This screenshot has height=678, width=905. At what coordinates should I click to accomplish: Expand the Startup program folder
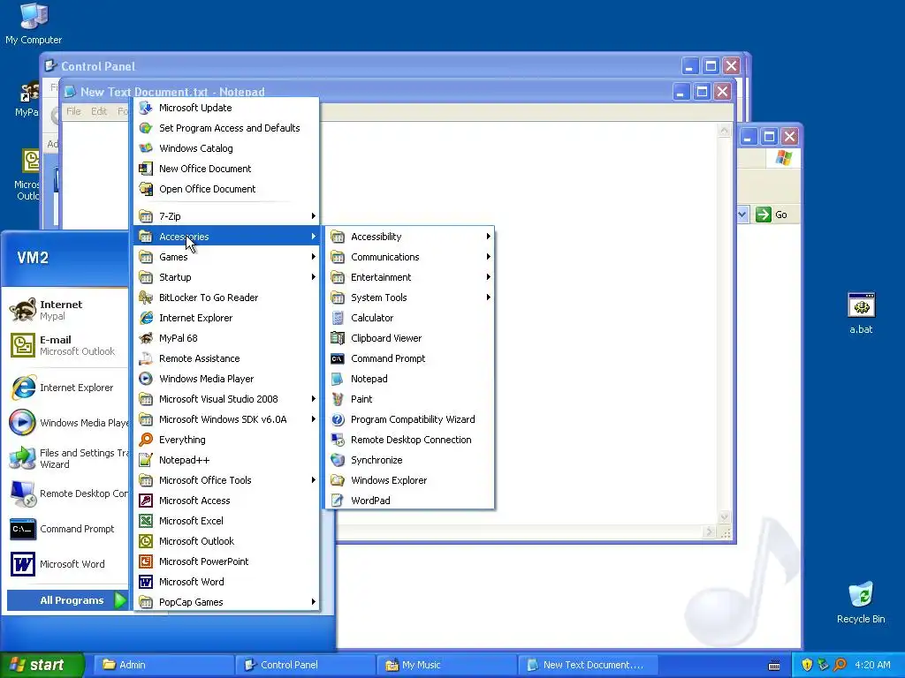click(x=226, y=276)
